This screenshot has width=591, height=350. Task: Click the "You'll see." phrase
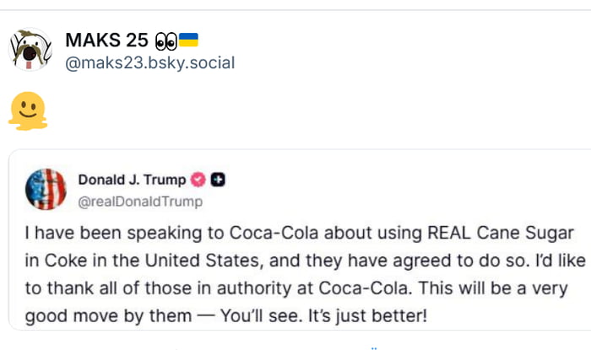(273, 316)
